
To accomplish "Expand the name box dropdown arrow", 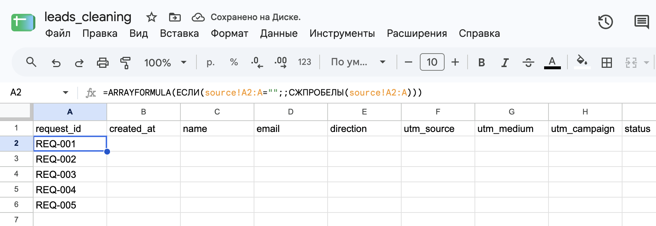I will click(66, 93).
